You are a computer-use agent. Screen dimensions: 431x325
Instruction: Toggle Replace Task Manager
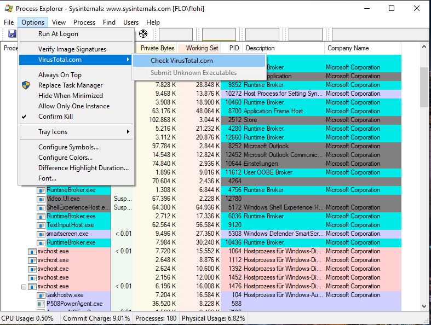[76, 85]
